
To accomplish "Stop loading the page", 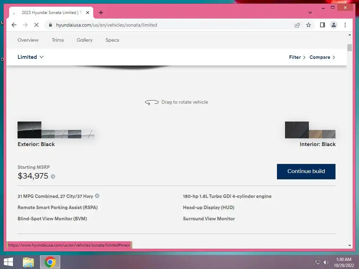I will (36, 25).
